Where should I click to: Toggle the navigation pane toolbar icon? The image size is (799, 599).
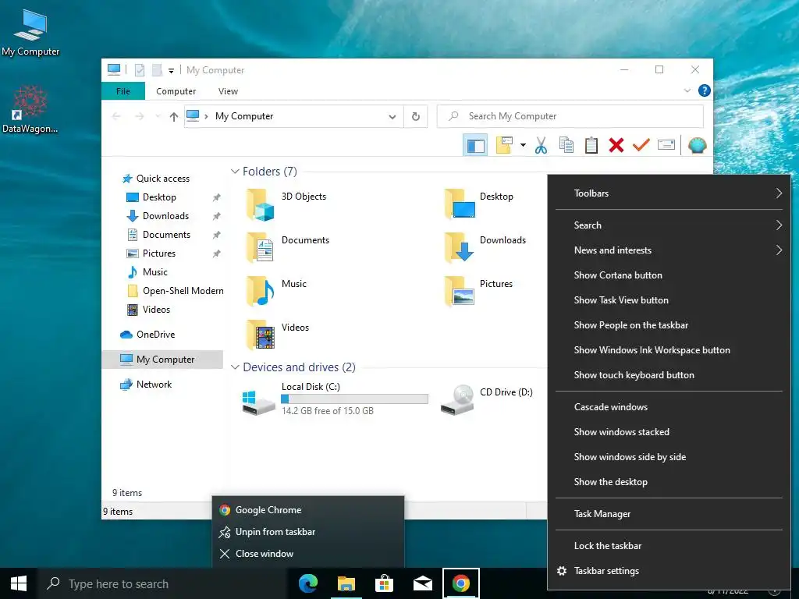[475, 146]
